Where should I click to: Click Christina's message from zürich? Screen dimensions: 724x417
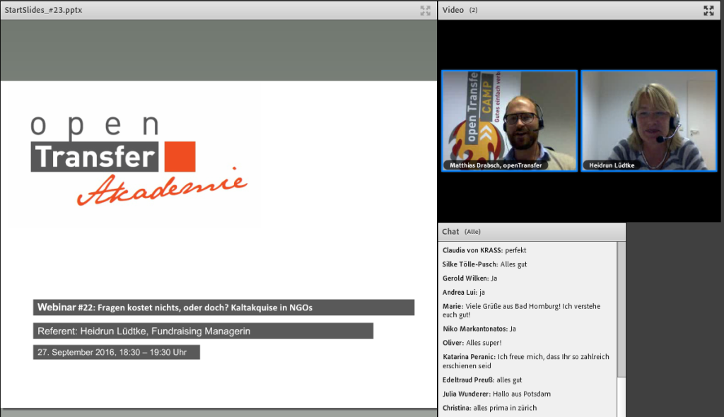click(489, 408)
